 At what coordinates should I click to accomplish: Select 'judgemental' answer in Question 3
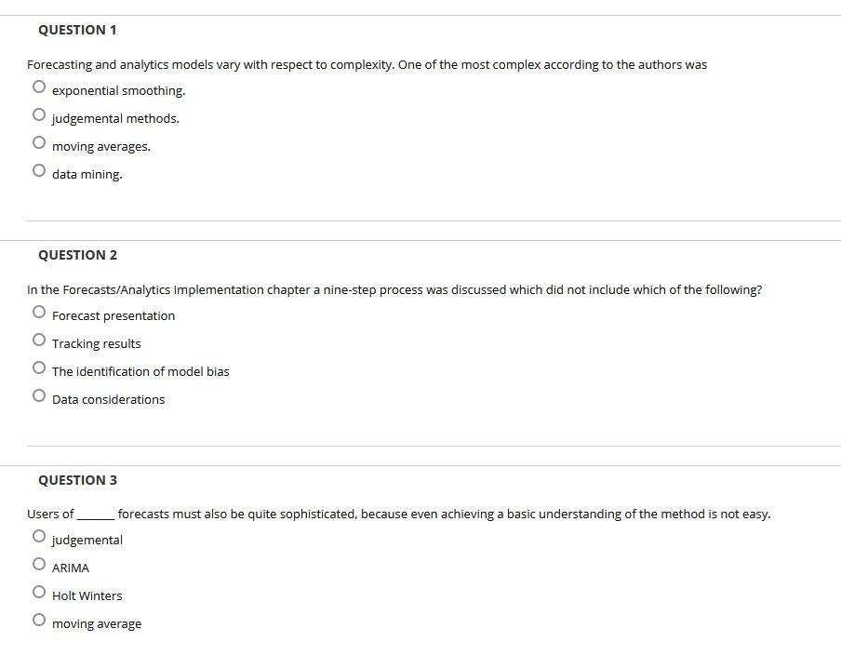coord(38,535)
